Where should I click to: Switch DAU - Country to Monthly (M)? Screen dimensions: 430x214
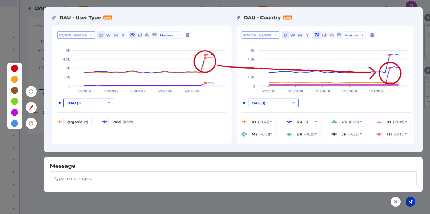(x=300, y=35)
